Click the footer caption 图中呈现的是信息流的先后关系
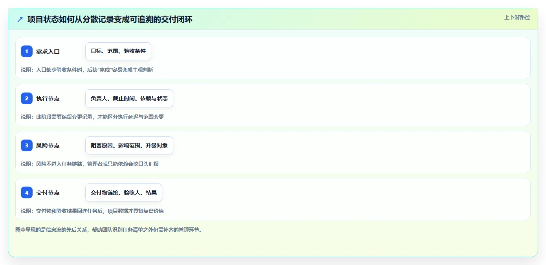The height and width of the screenshot is (265, 546). coord(110,230)
